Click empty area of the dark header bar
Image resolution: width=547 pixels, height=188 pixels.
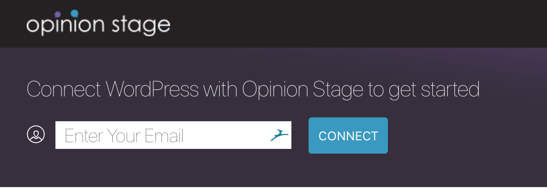[x=349, y=24]
